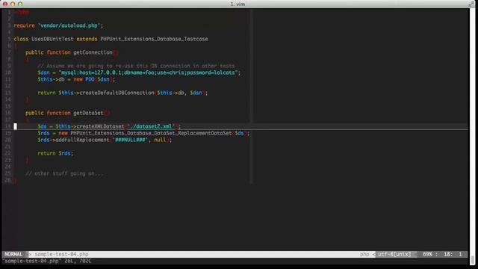478x269 pixels.
Task: Click sample-test-04.php filename in status line
Action: click(x=61, y=254)
